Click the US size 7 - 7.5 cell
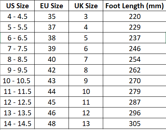Viewport: 166px width, 130px height. click(x=17, y=49)
